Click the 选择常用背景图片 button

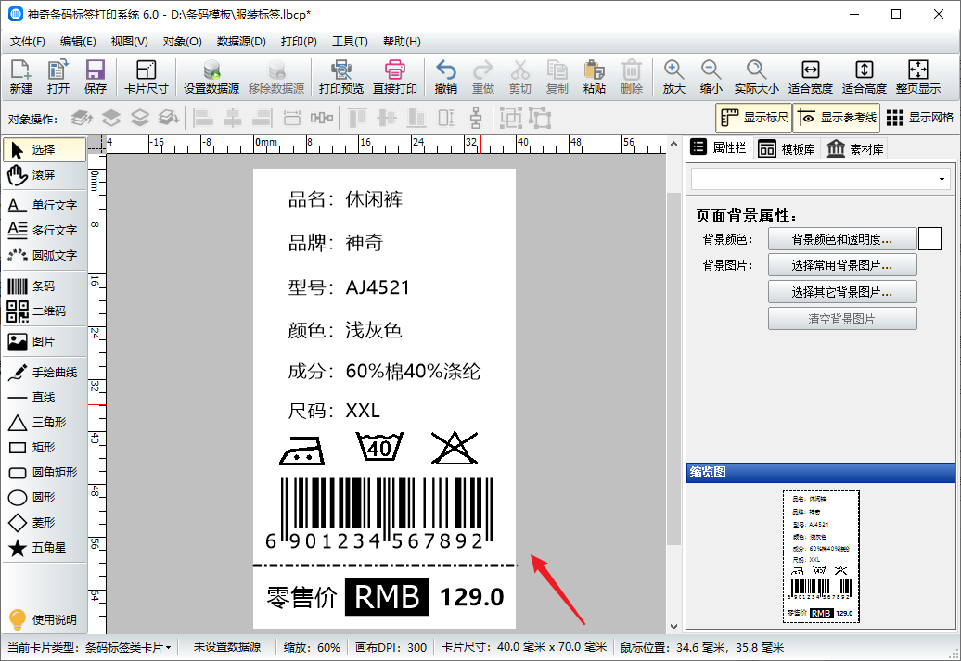(841, 266)
